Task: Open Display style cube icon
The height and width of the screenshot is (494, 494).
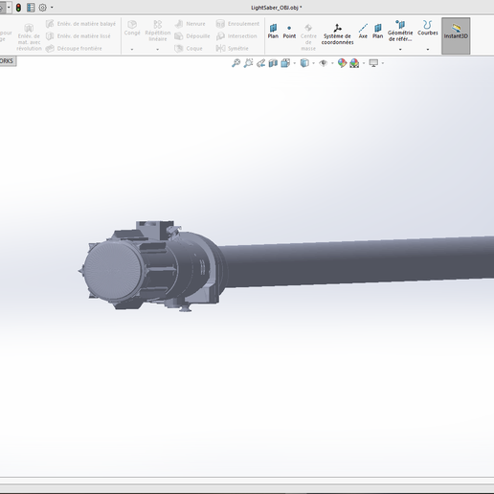Action: 304,63
